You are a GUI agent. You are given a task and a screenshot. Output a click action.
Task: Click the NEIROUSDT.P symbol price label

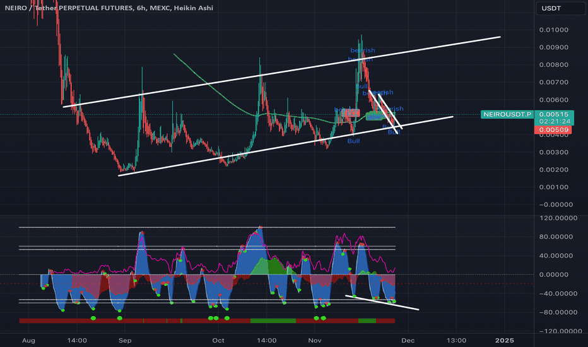point(507,114)
